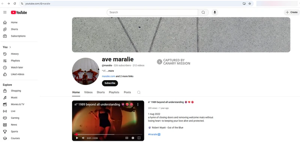Open video overlay three-dot menu
This screenshot has width=300, height=142.
(x=138, y=105)
